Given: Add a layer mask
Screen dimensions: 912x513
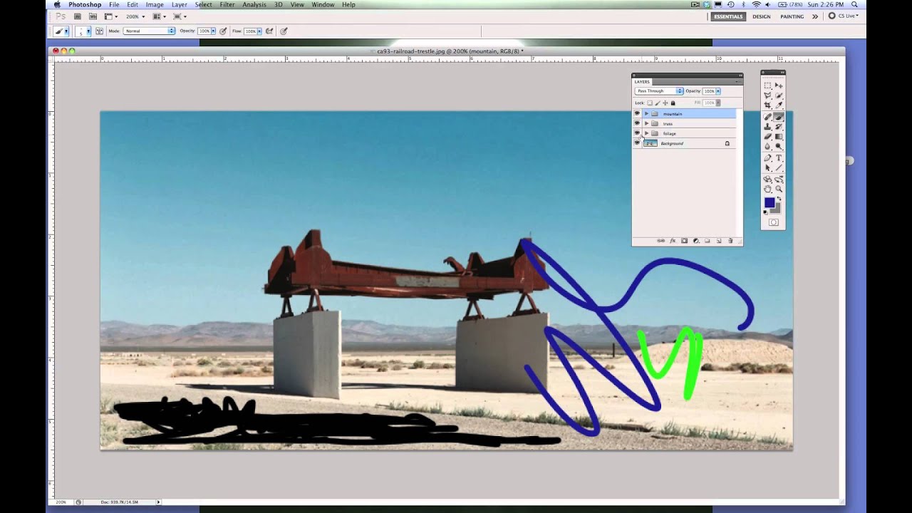Looking at the screenshot, I should point(684,241).
